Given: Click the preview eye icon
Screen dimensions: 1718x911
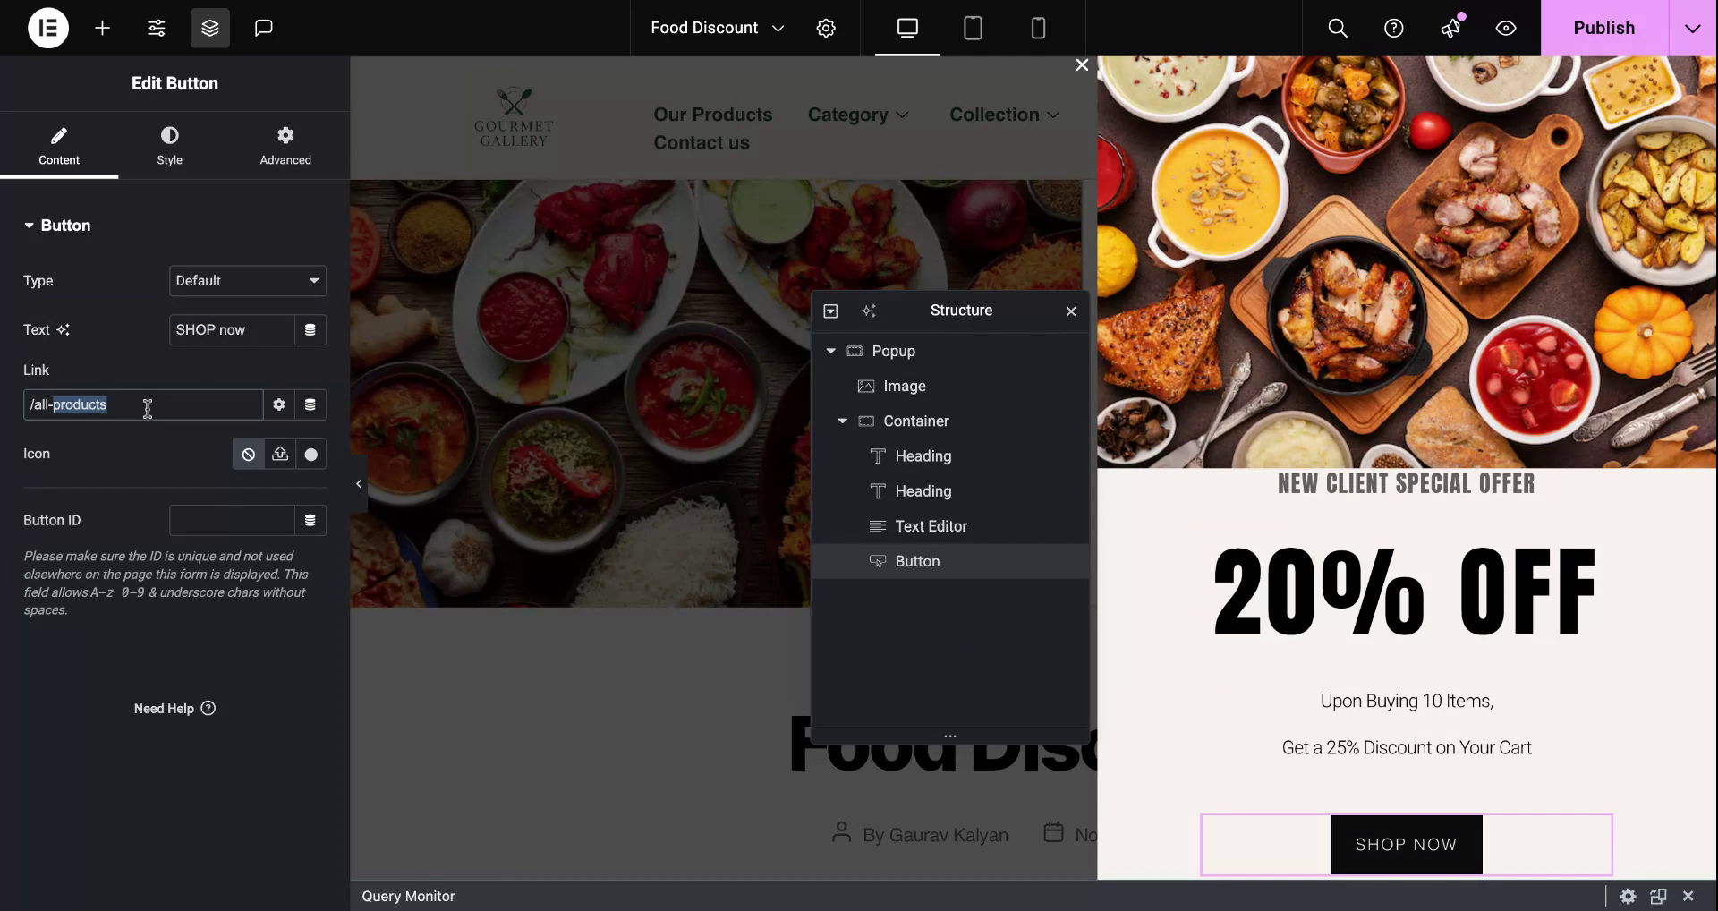Looking at the screenshot, I should (1505, 28).
